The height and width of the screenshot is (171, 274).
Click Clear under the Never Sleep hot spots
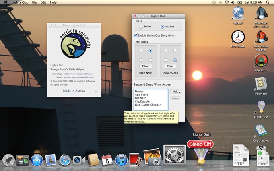tap(170, 66)
